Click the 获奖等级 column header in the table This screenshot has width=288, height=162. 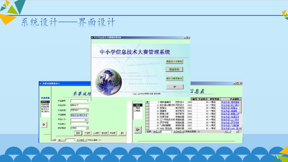click(x=214, y=99)
